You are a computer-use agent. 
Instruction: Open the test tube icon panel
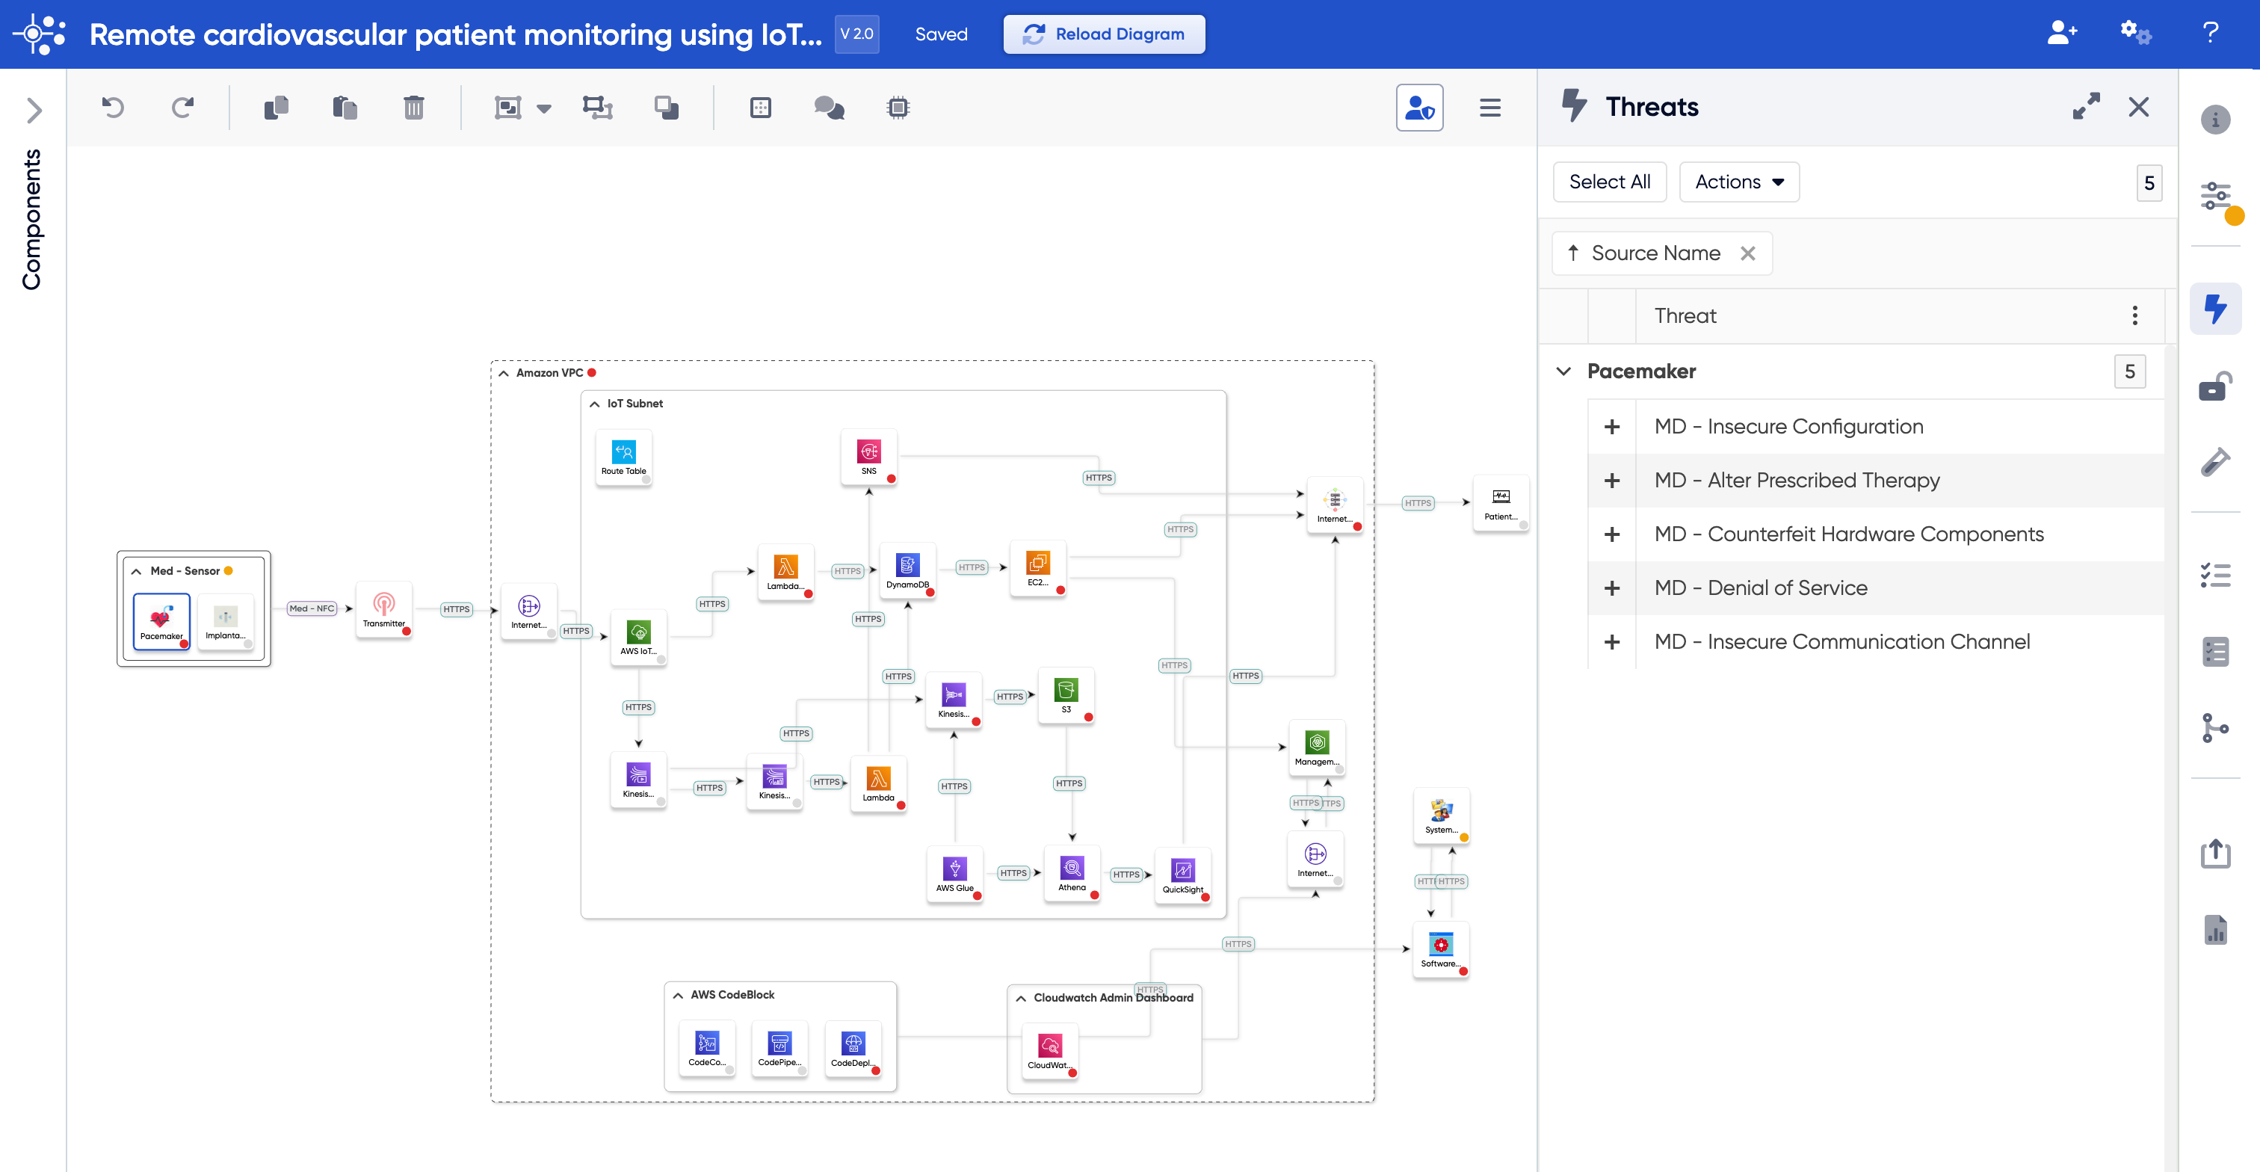tap(2215, 461)
